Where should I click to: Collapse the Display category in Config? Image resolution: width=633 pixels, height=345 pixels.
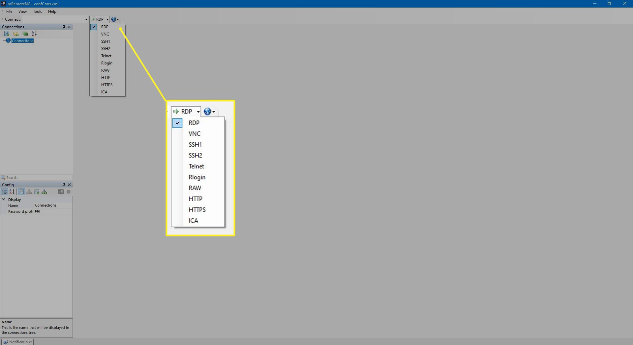pos(4,200)
